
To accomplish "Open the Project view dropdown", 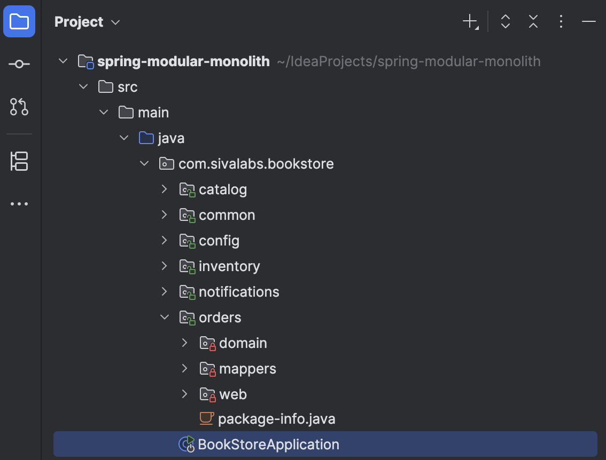I will point(114,22).
